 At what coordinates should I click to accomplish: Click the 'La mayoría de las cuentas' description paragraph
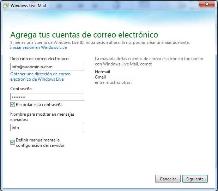tap(149, 61)
